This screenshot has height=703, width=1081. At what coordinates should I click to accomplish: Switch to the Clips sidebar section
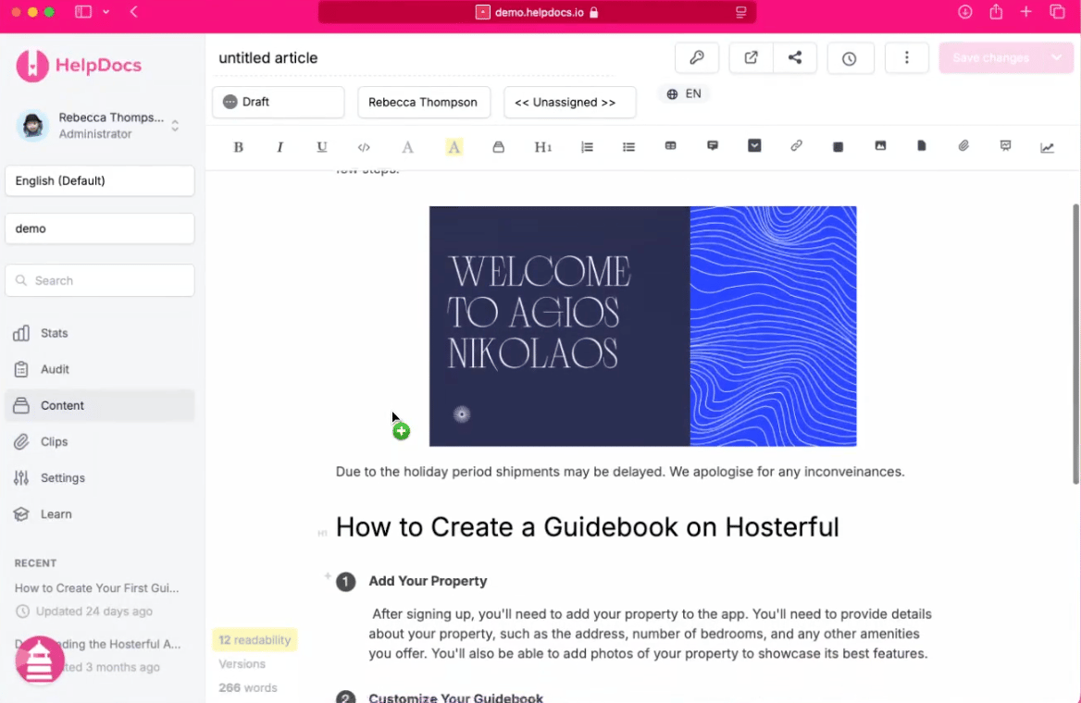coord(54,441)
